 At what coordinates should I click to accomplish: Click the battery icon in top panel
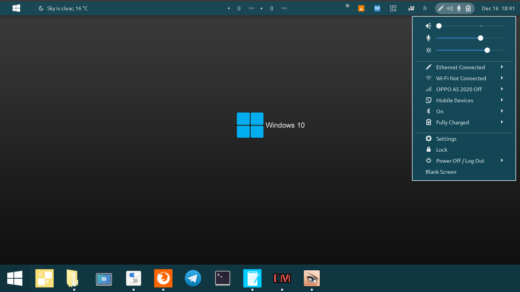pos(468,8)
